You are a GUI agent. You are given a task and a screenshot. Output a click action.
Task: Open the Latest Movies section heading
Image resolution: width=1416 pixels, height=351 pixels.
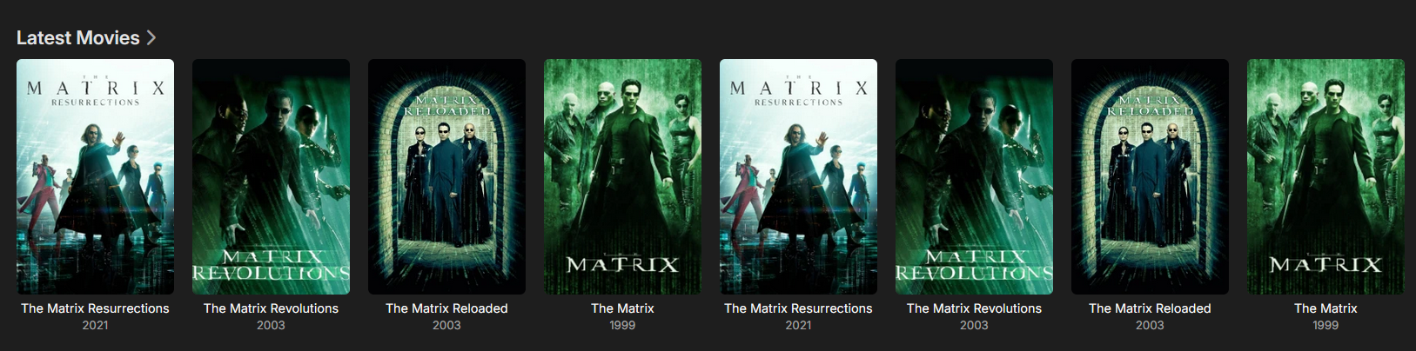tap(78, 37)
